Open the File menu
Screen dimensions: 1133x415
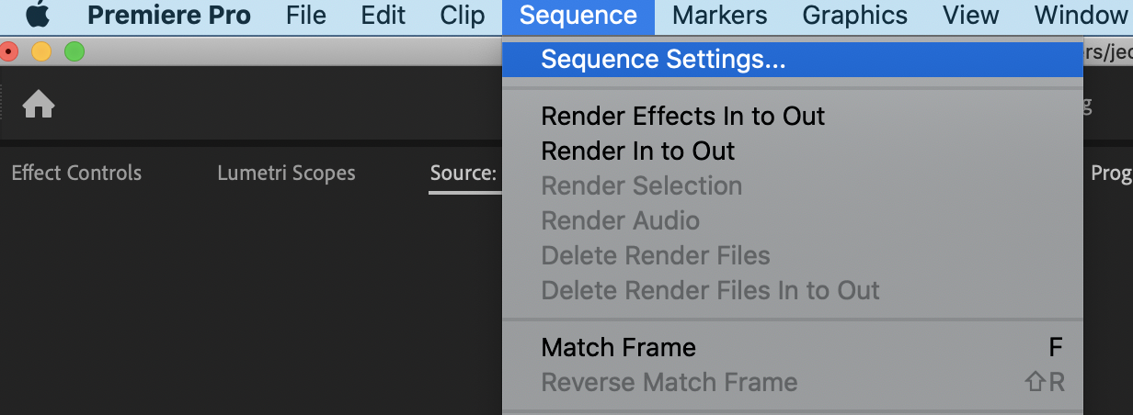pos(305,16)
